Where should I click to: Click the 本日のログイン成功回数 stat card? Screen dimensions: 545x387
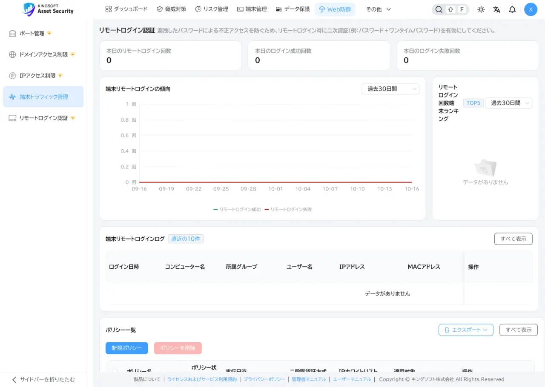pyautogui.click(x=319, y=56)
